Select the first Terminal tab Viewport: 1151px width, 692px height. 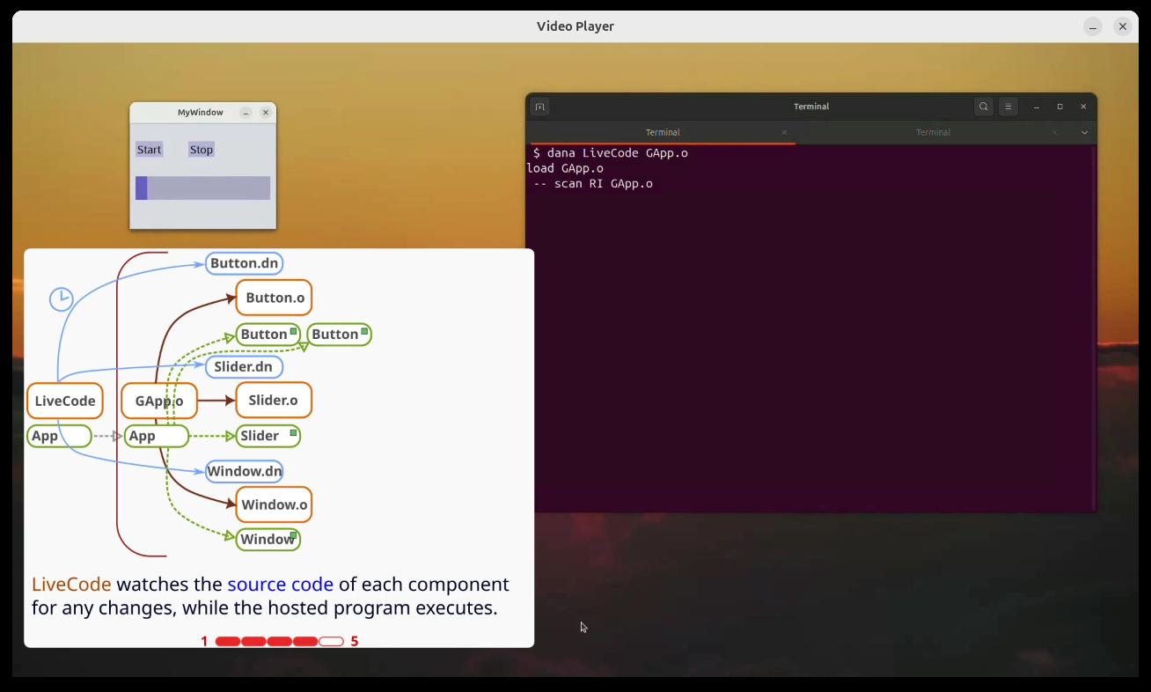(662, 133)
